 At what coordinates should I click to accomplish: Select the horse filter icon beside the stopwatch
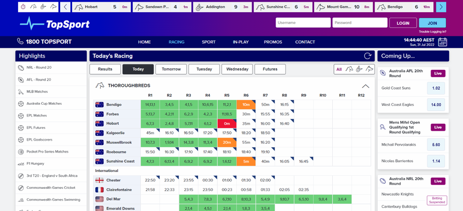[x=33, y=7]
